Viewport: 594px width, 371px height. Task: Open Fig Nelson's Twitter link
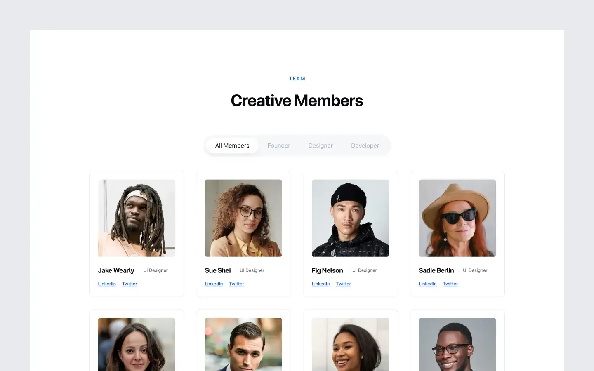(x=343, y=284)
